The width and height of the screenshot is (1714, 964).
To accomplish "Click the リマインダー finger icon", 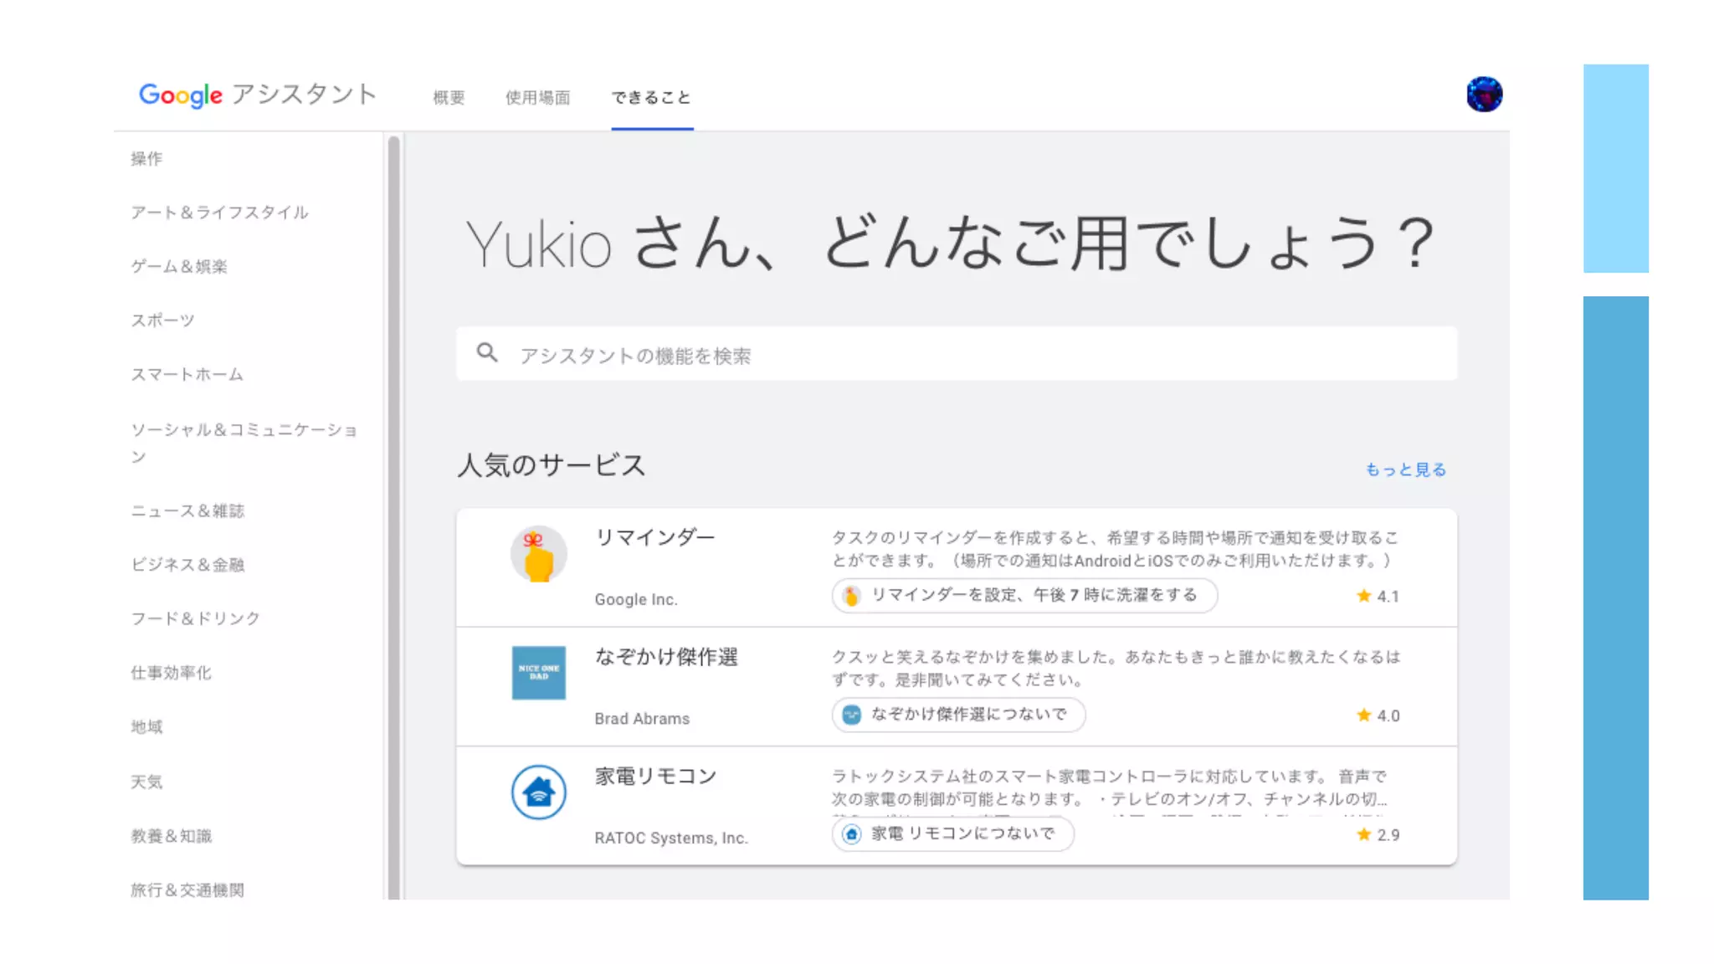I will pyautogui.click(x=538, y=554).
